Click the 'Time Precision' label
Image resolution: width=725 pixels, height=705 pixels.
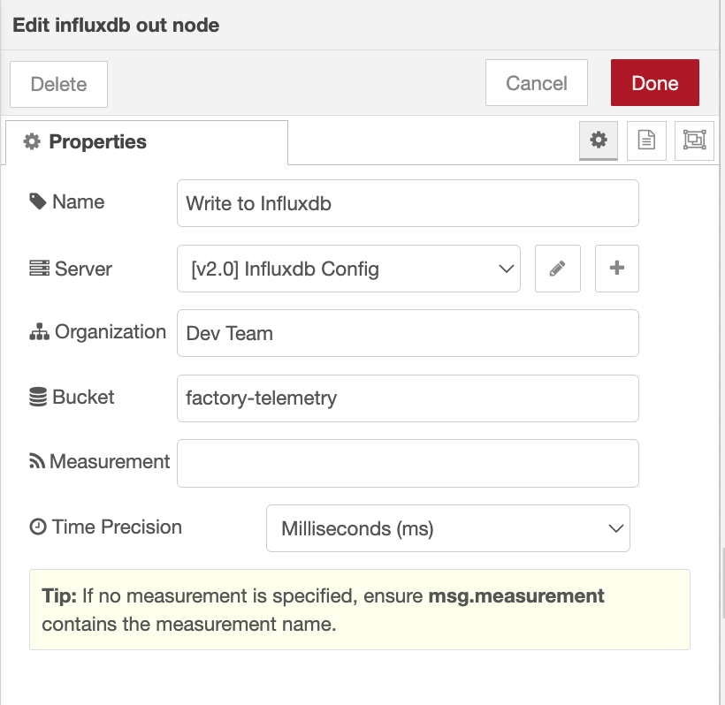point(117,527)
